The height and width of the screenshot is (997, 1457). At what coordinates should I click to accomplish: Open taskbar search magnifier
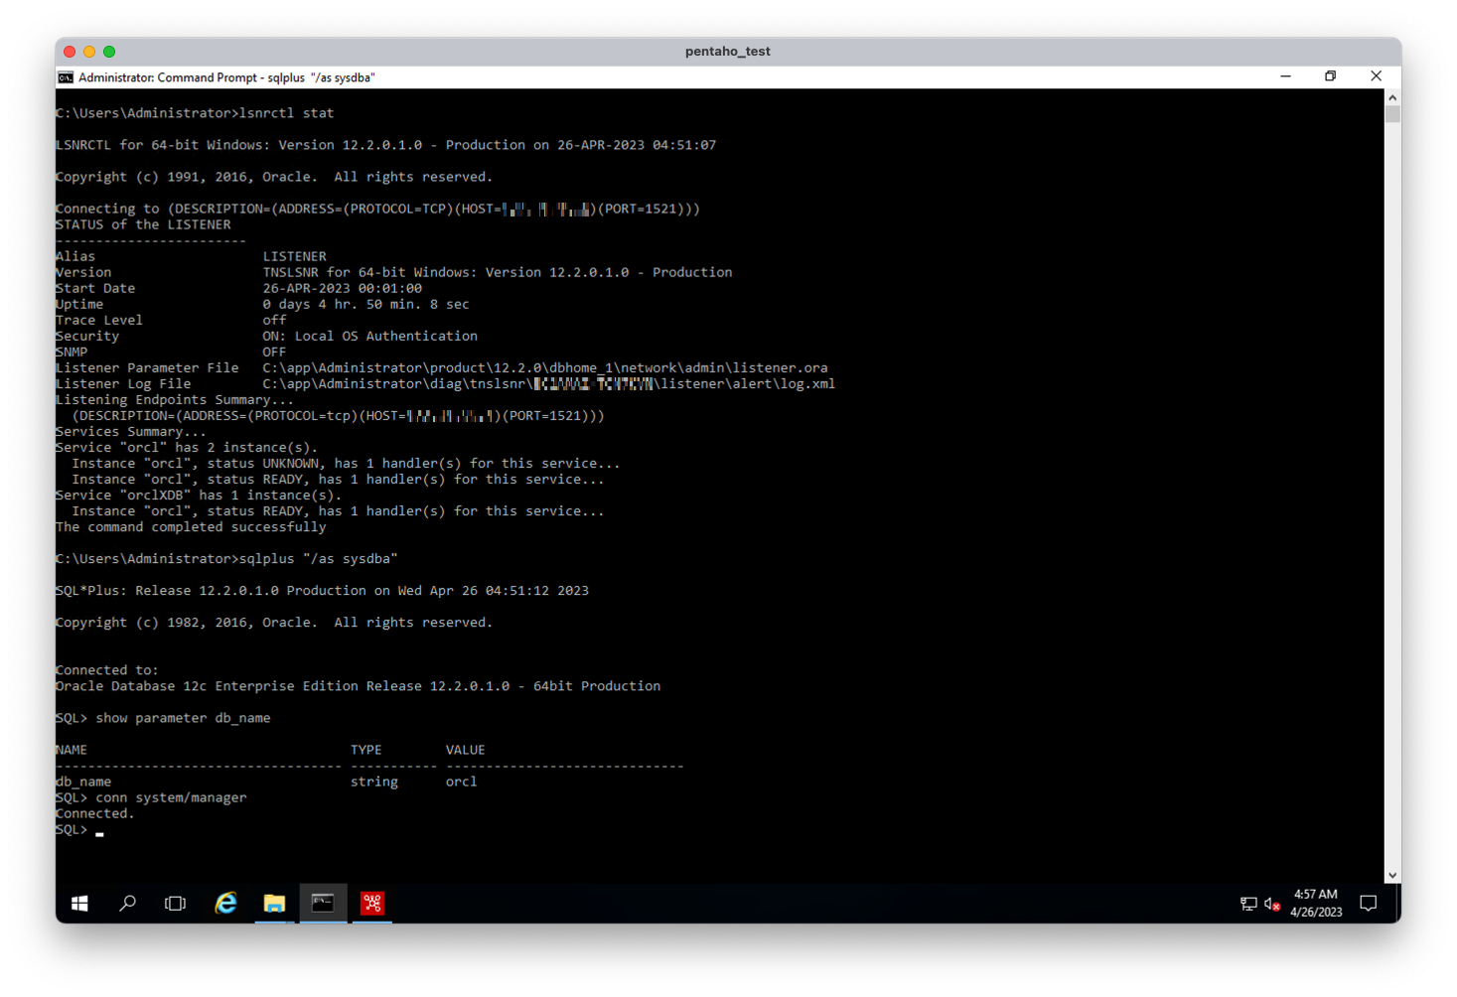(x=127, y=903)
